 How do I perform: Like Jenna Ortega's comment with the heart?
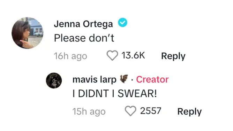click(112, 55)
